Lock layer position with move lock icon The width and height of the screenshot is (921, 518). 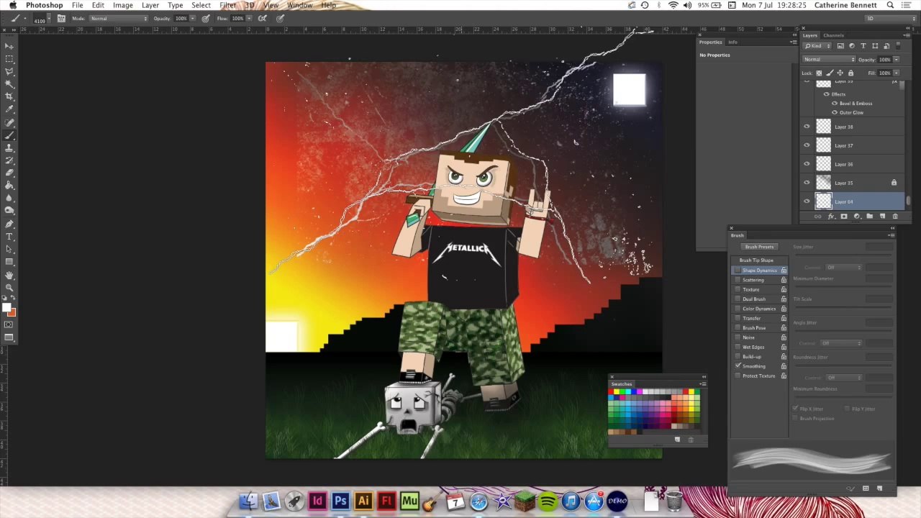pyautogui.click(x=840, y=73)
